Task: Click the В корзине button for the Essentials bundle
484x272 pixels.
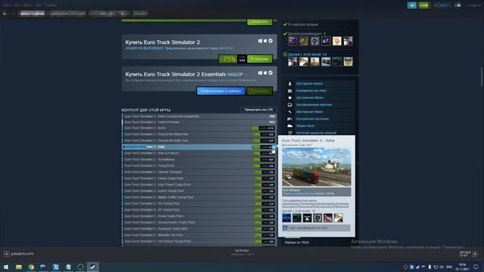Action: tap(259, 91)
